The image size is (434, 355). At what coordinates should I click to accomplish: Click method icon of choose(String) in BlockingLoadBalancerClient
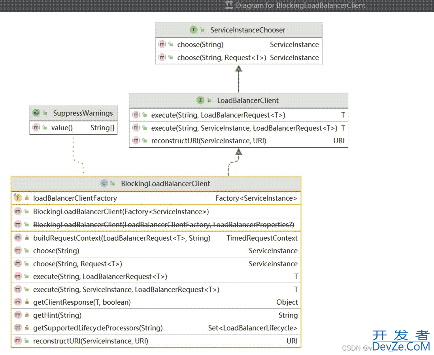point(18,251)
